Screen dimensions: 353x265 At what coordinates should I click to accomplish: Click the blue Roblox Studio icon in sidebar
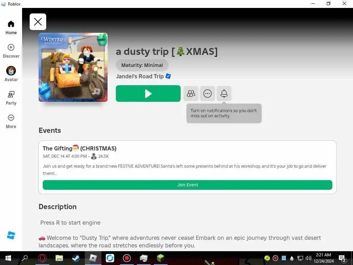tap(11, 235)
